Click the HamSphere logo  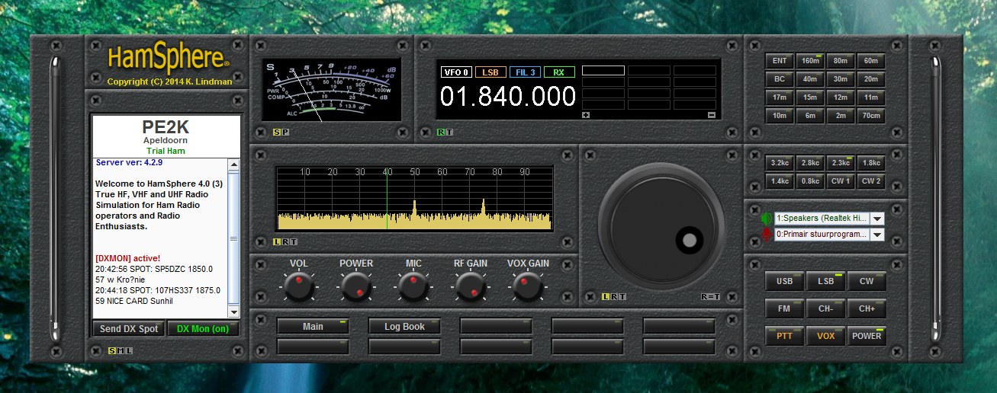tap(168, 57)
